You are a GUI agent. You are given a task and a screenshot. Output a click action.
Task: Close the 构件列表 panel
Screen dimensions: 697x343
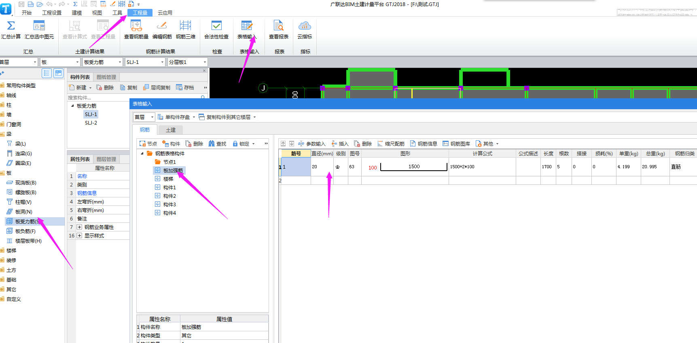click(x=204, y=70)
